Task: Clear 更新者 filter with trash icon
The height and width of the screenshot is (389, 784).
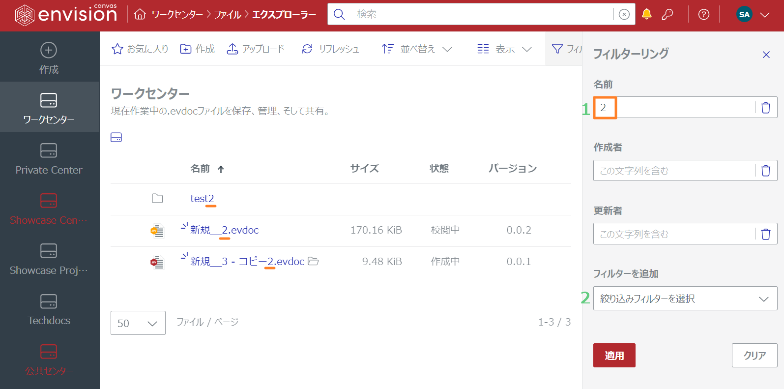Action: [766, 234]
